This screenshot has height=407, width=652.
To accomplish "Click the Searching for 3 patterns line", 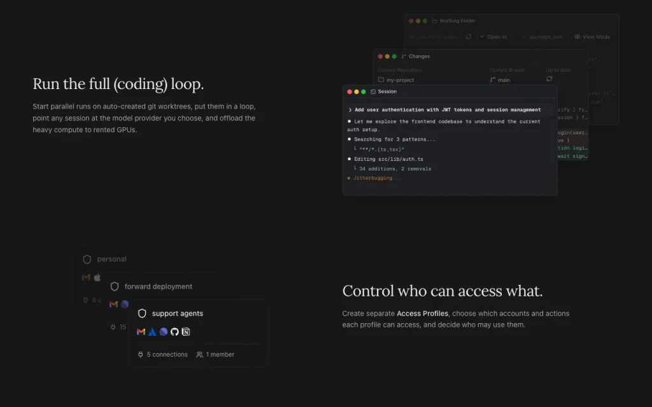I will click(392, 139).
